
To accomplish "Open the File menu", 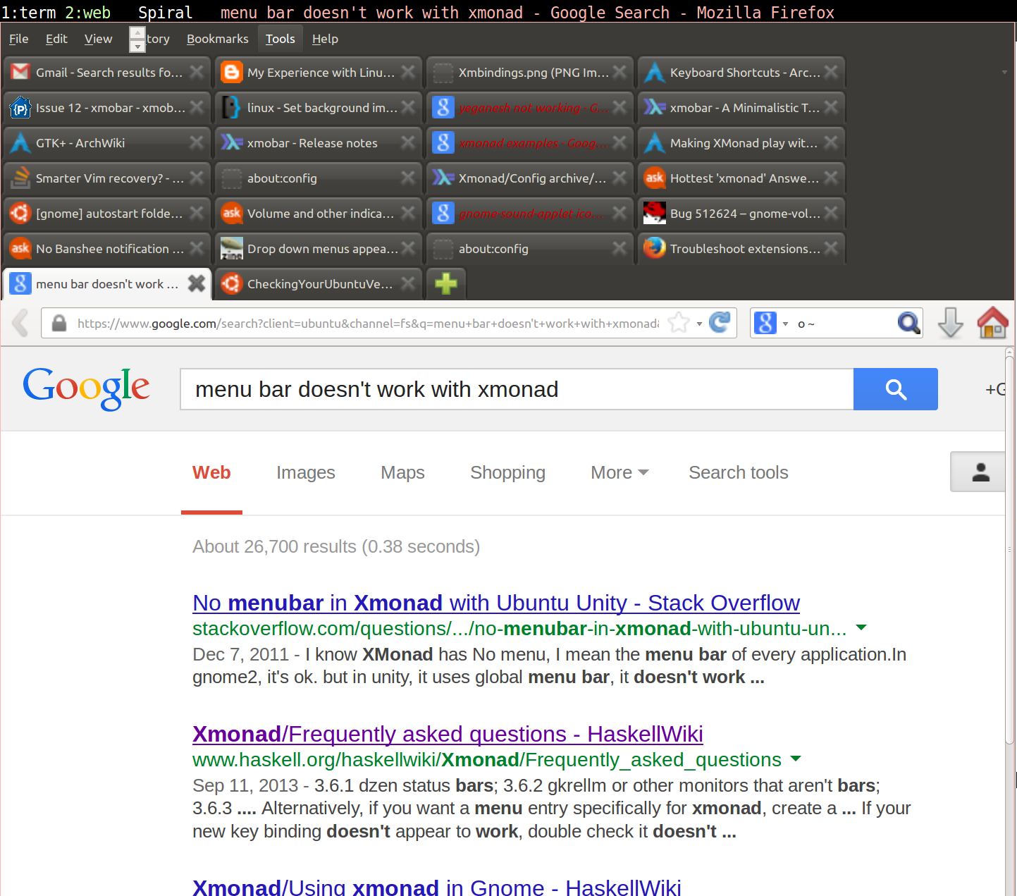I will click(19, 39).
